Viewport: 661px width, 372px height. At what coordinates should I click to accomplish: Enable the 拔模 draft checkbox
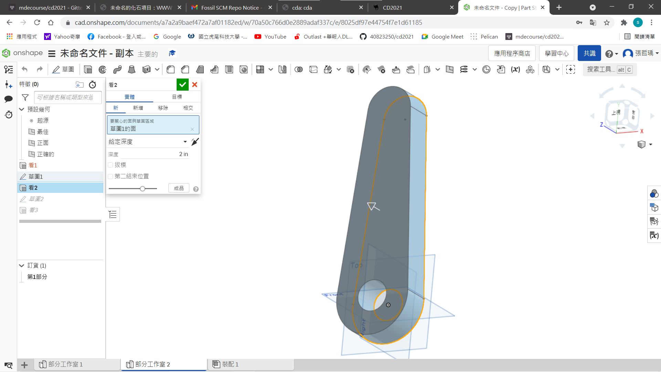click(x=111, y=165)
